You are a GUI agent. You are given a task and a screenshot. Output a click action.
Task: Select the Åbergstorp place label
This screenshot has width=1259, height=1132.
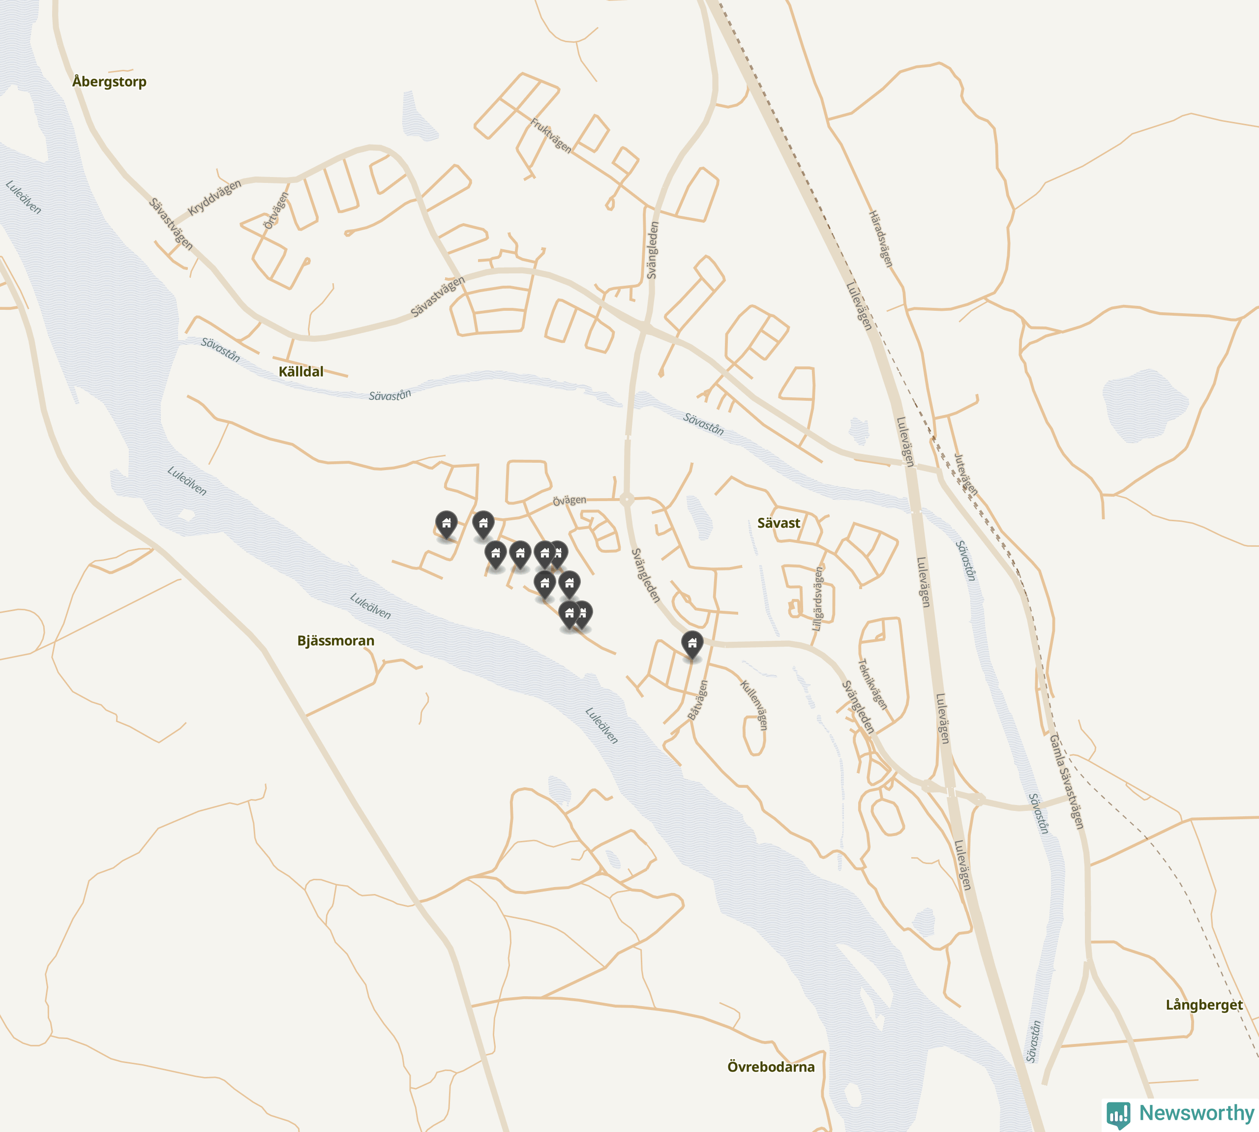109,82
